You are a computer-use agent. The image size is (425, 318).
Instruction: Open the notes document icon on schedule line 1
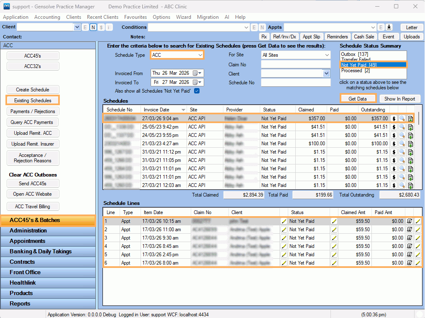(x=409, y=221)
